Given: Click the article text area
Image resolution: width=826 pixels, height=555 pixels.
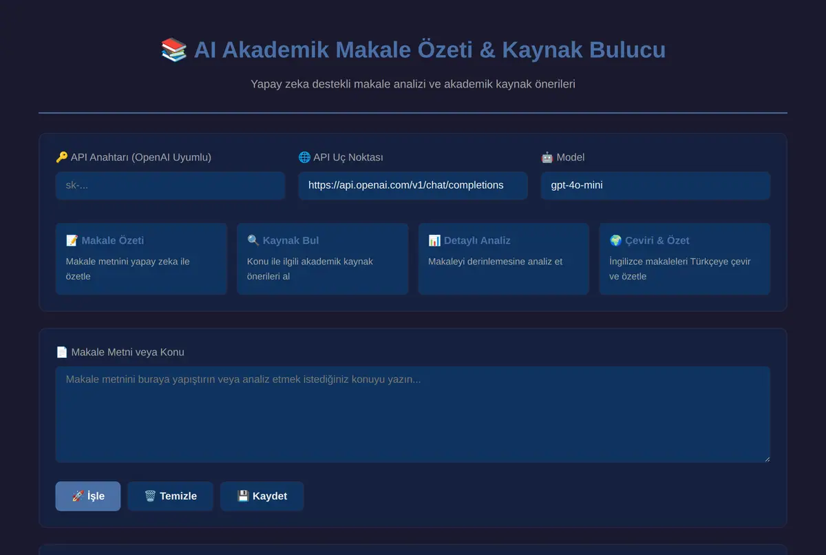Looking at the screenshot, I should pyautogui.click(x=413, y=415).
